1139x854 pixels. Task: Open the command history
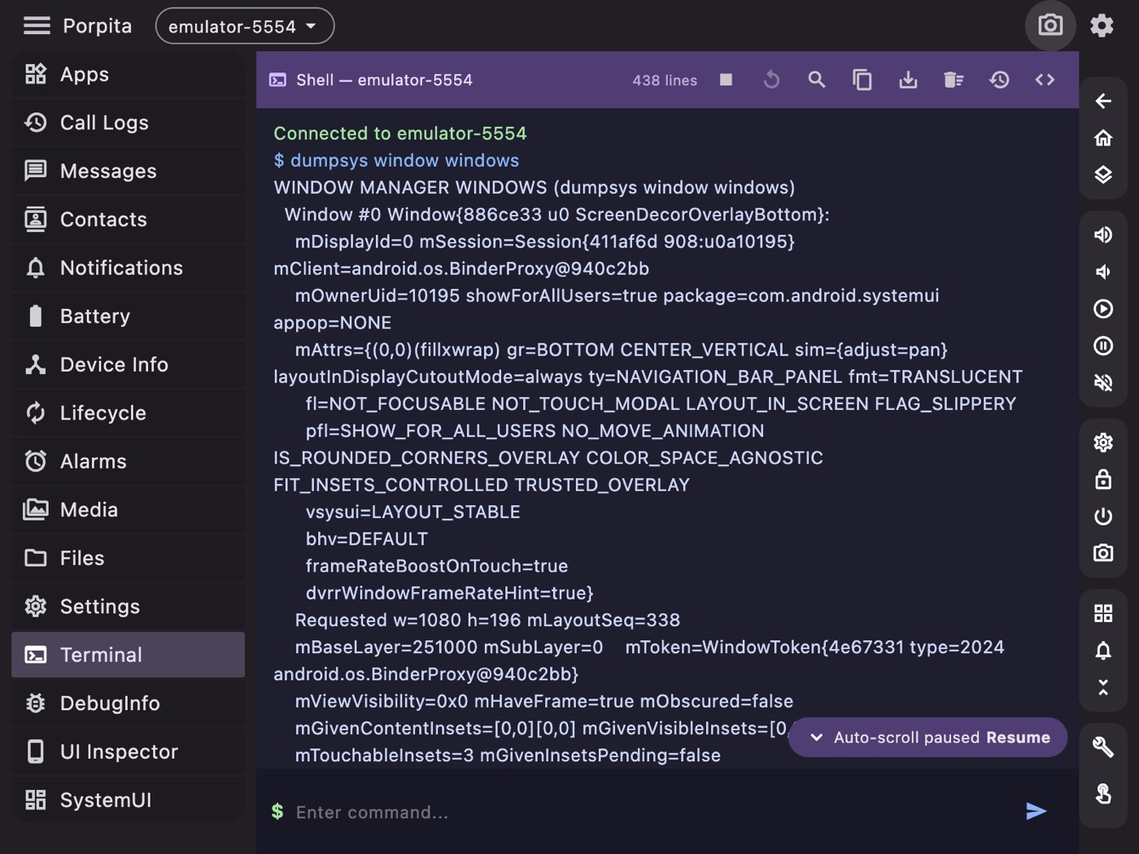coord(999,80)
